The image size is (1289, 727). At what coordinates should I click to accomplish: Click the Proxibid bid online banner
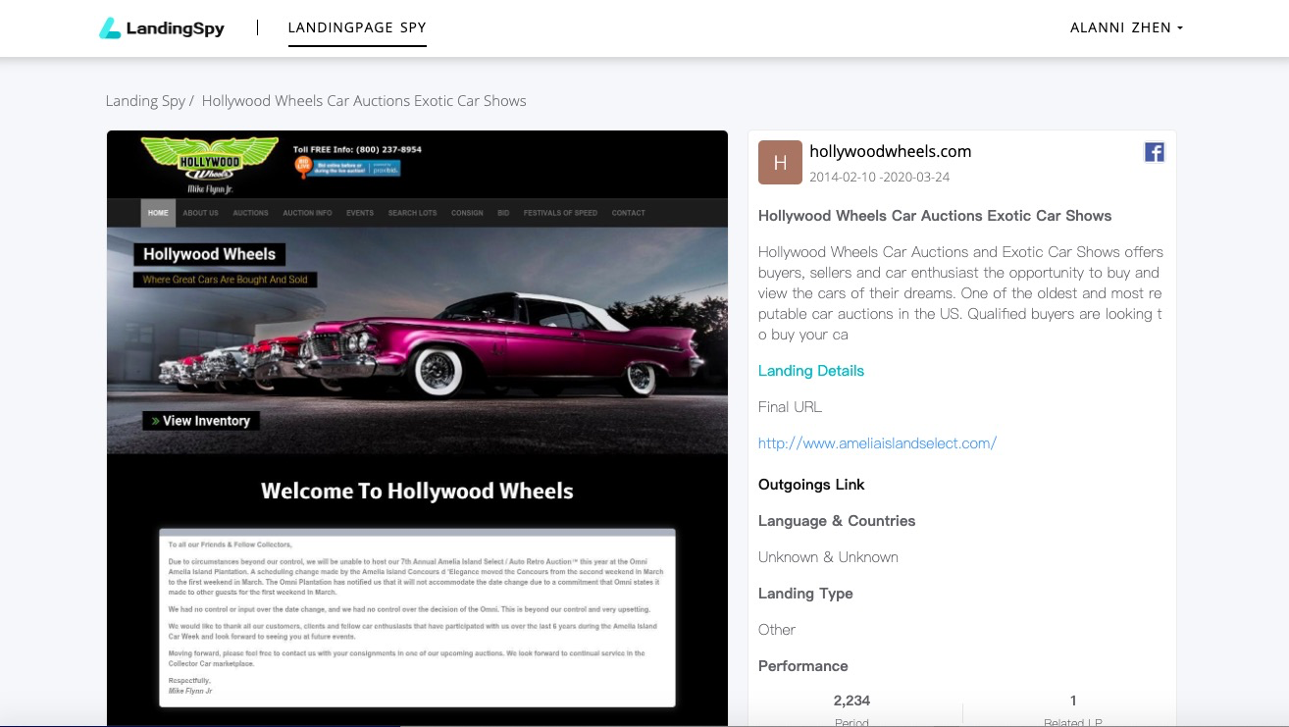point(347,168)
